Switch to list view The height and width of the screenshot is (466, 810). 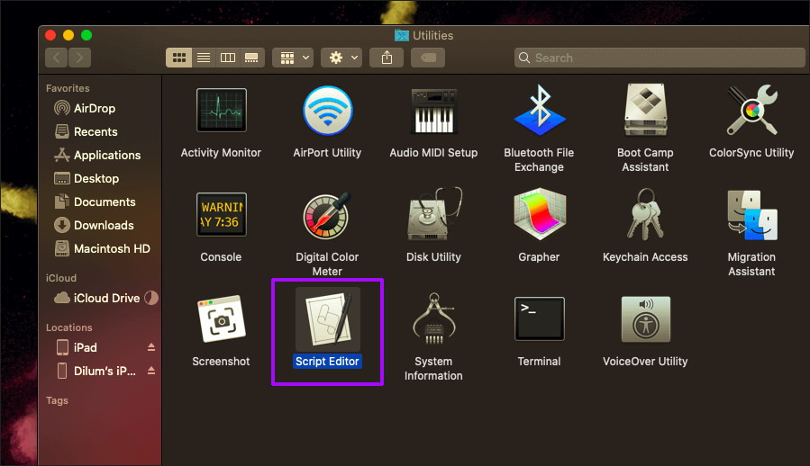pyautogui.click(x=204, y=58)
